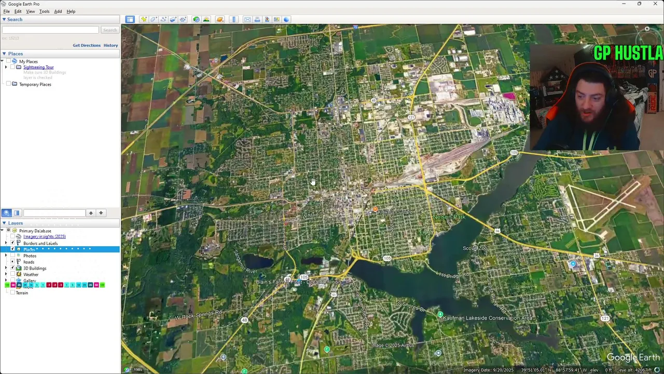Record a tour

pos(183,19)
